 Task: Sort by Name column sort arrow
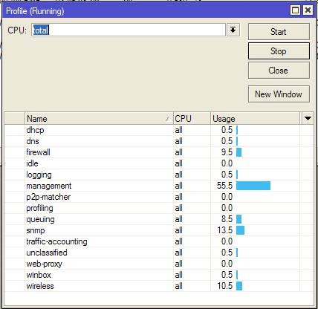168,119
